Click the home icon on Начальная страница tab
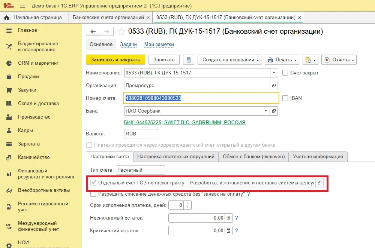Screen dimensions: 375x248 [x=7, y=18]
